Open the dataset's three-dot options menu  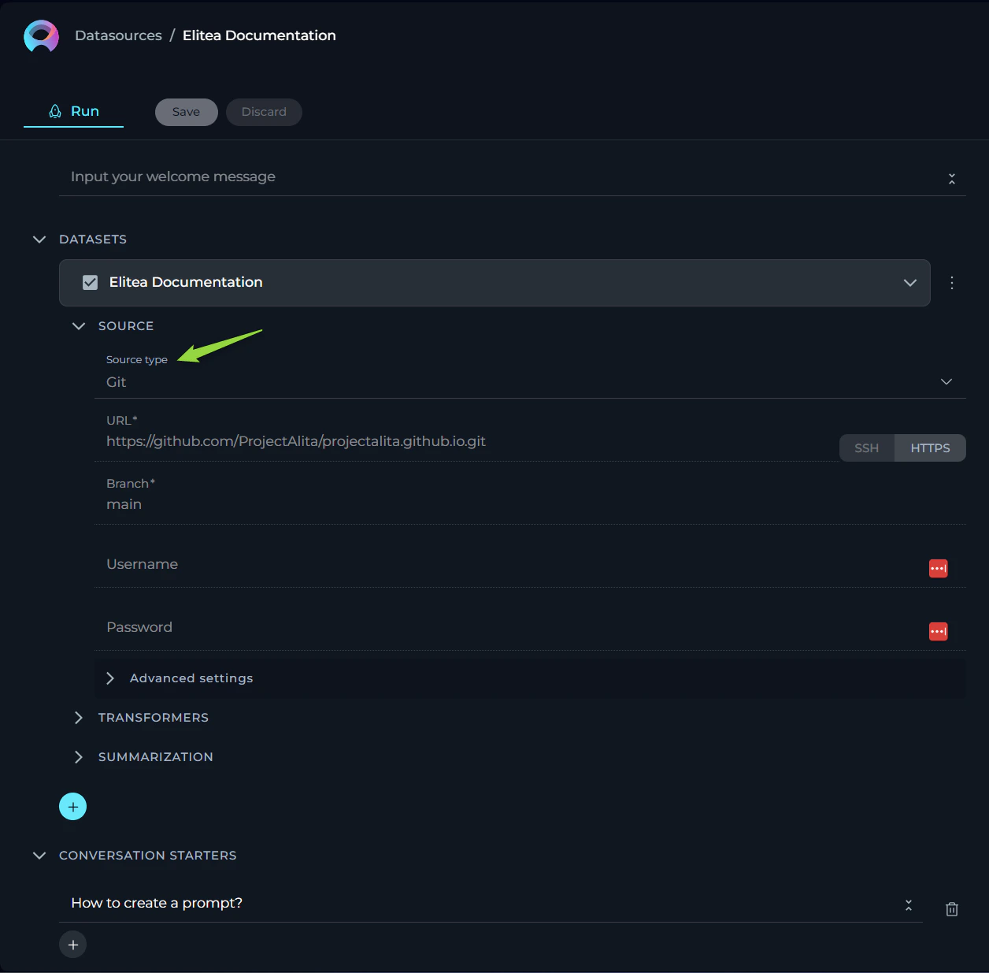click(951, 283)
